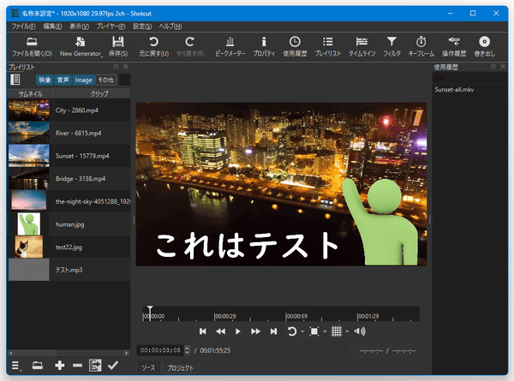This screenshot has width=514, height=381.
Task: Open the 編集(E) menu
Action: pyautogui.click(x=52, y=27)
